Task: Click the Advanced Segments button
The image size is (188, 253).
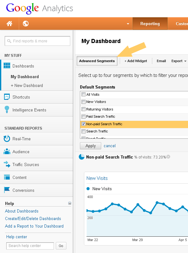Action: [x=97, y=61]
